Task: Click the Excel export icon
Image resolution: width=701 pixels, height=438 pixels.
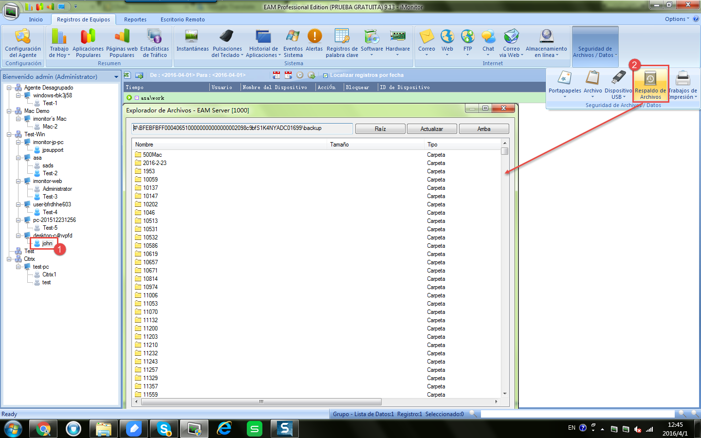Action: click(127, 75)
